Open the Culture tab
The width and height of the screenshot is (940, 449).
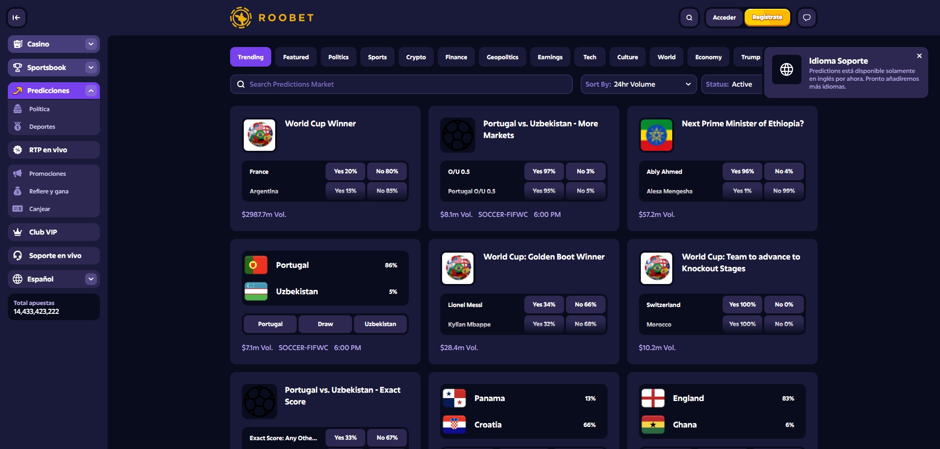(x=628, y=57)
